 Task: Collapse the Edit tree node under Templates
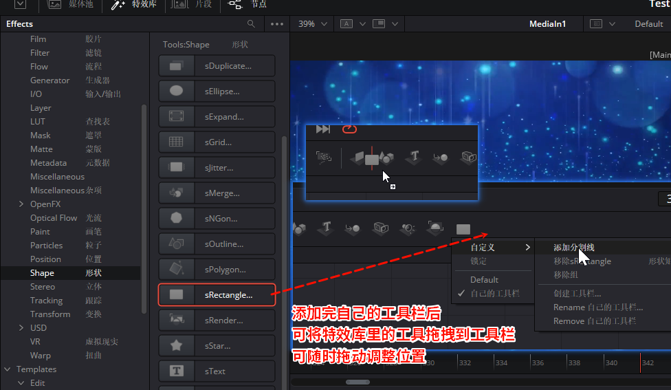coord(21,383)
